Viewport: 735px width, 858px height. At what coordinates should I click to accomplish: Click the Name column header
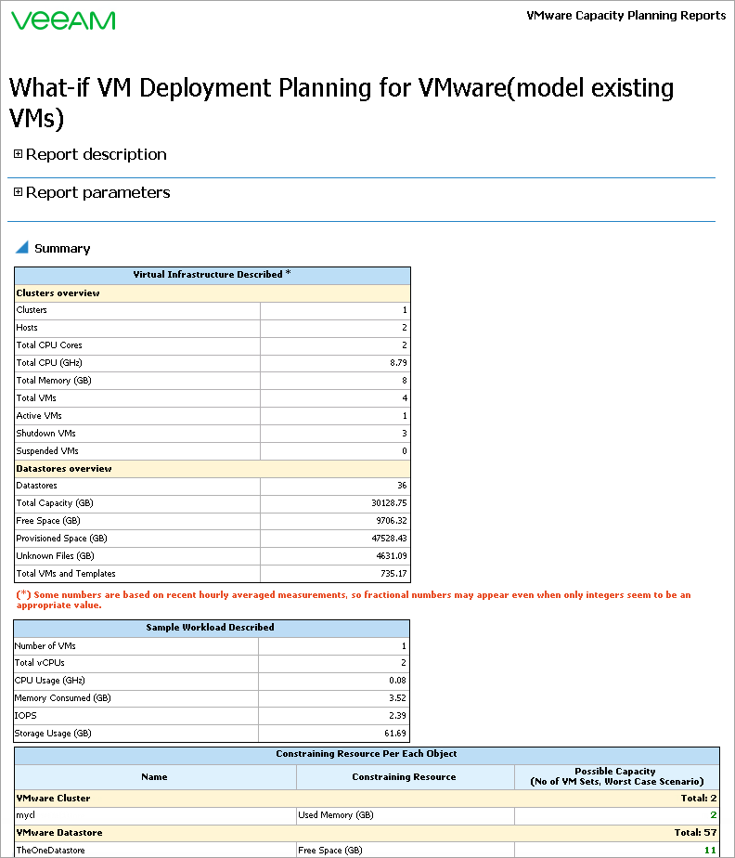click(155, 777)
